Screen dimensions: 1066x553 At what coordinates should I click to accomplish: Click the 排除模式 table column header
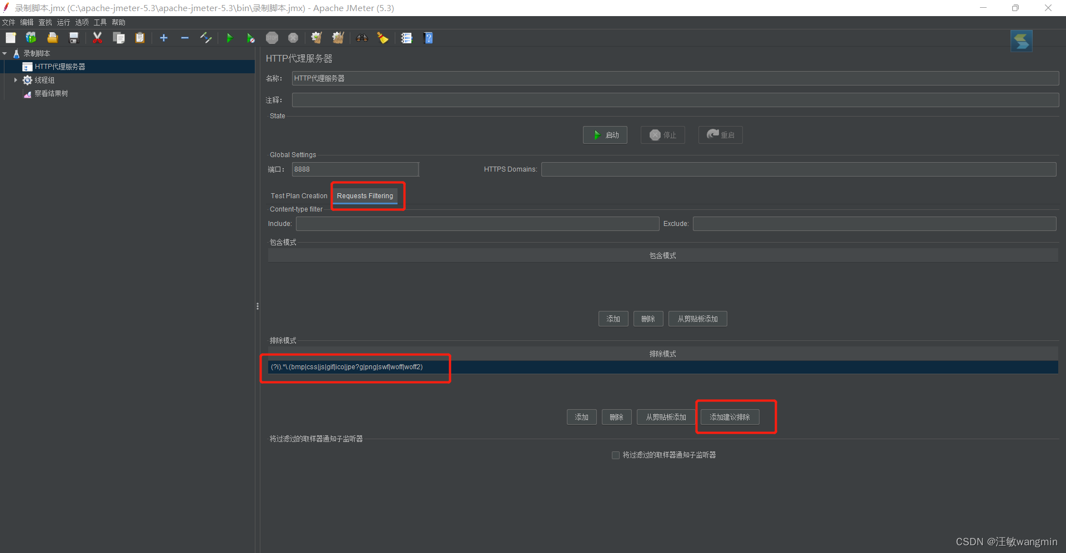[663, 354]
